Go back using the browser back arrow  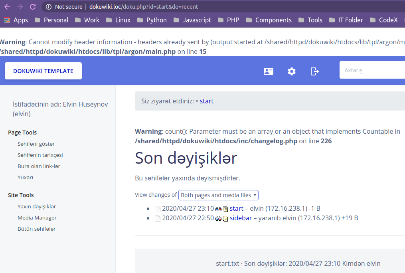click(7, 7)
